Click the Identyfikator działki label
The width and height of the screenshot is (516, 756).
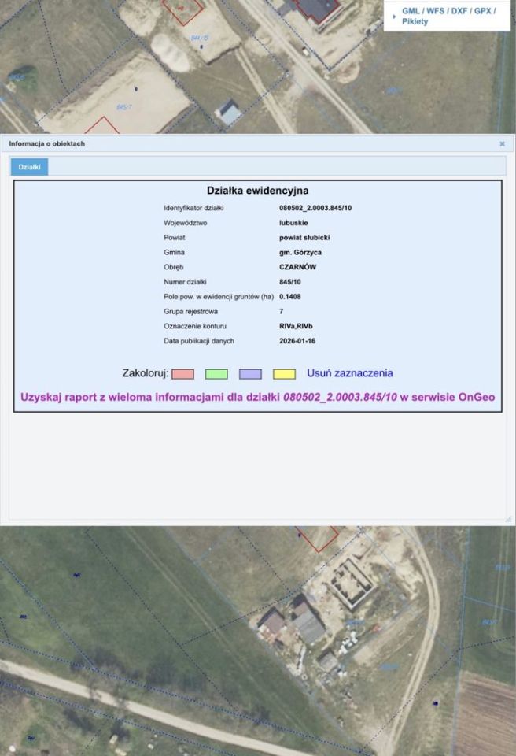[x=193, y=208]
